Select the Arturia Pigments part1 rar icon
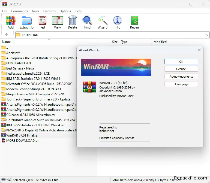The width and height of the screenshot is (210, 183). pos(4,104)
